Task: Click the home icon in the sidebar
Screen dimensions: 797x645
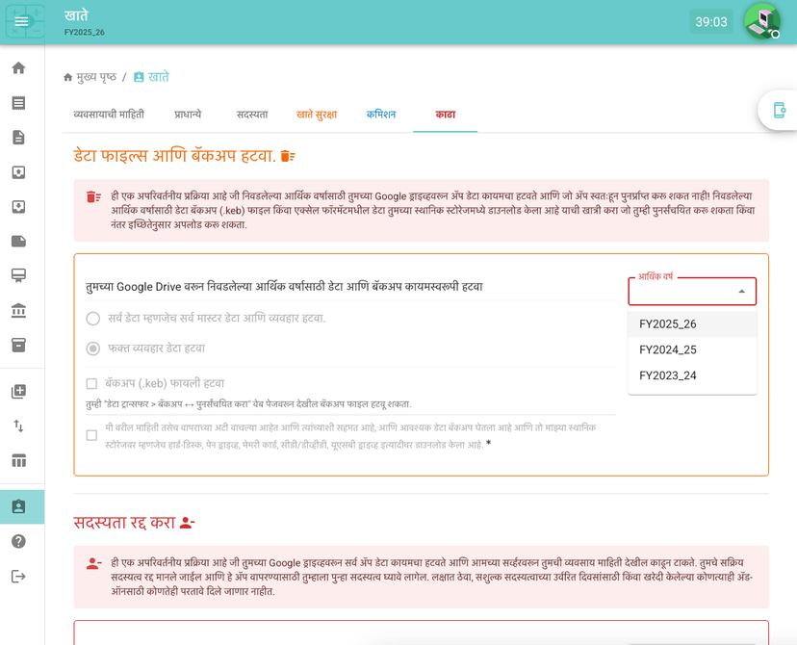Action: click(x=18, y=68)
